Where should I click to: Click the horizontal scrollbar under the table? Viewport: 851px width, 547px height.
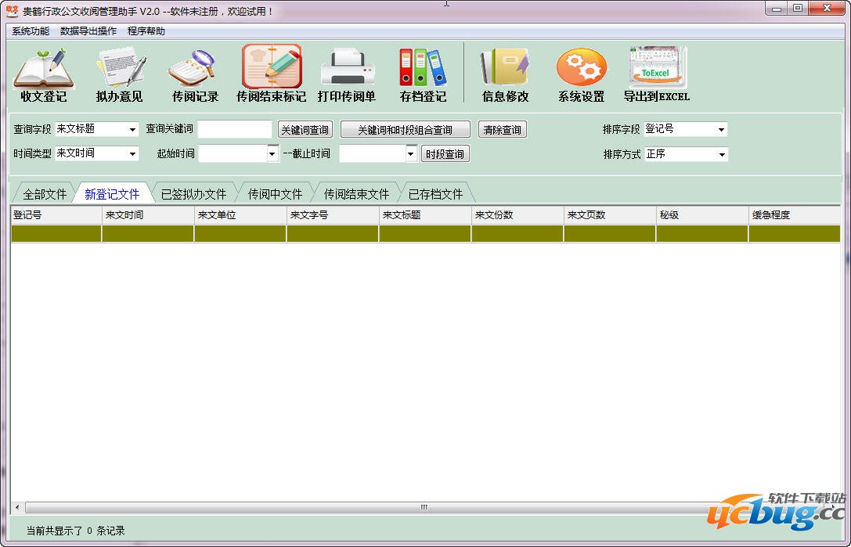[423, 507]
